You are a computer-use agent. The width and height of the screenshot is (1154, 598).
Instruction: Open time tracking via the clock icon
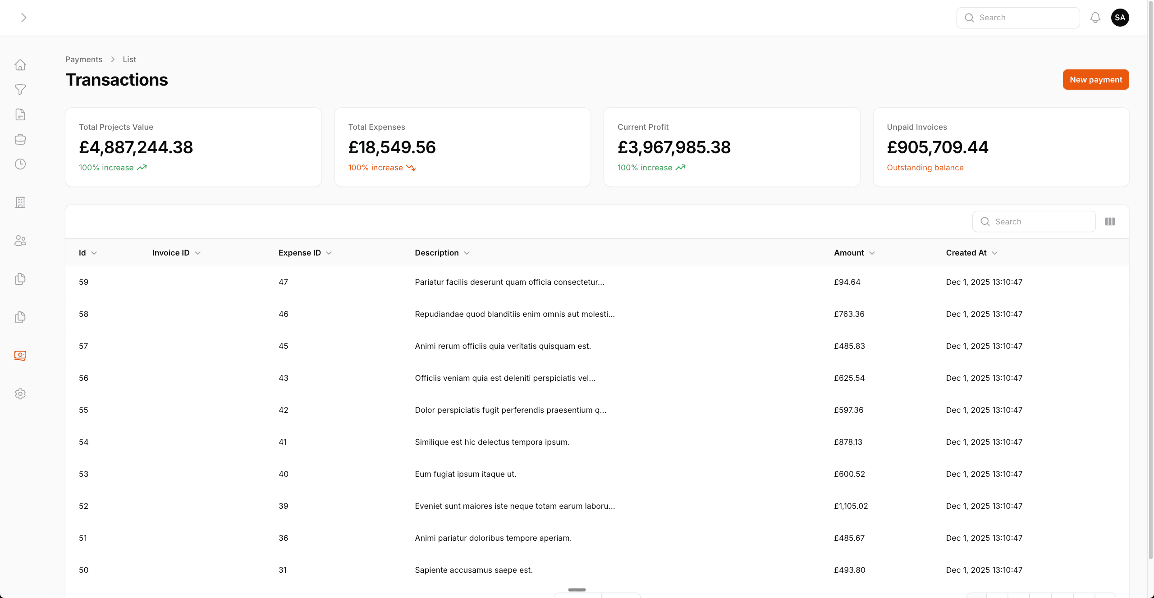point(20,164)
